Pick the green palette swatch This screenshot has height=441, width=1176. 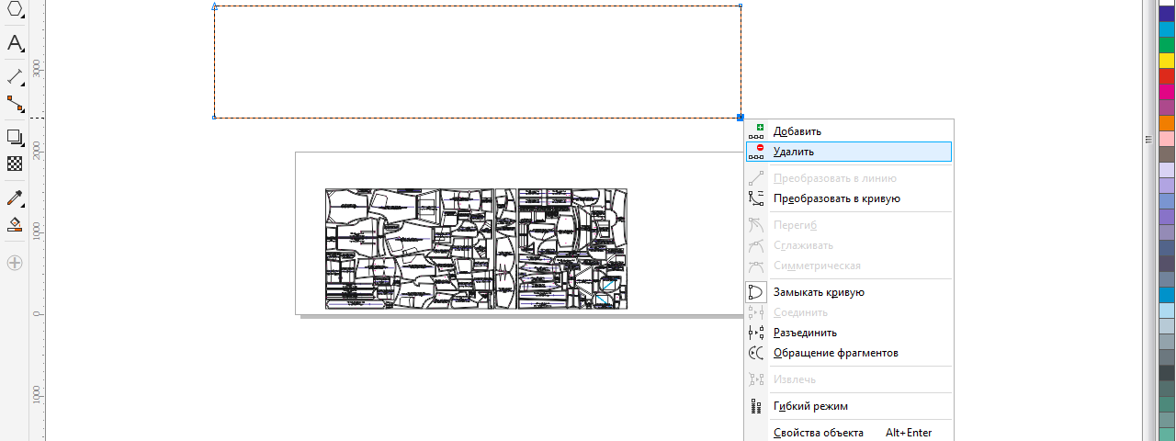(x=1166, y=45)
